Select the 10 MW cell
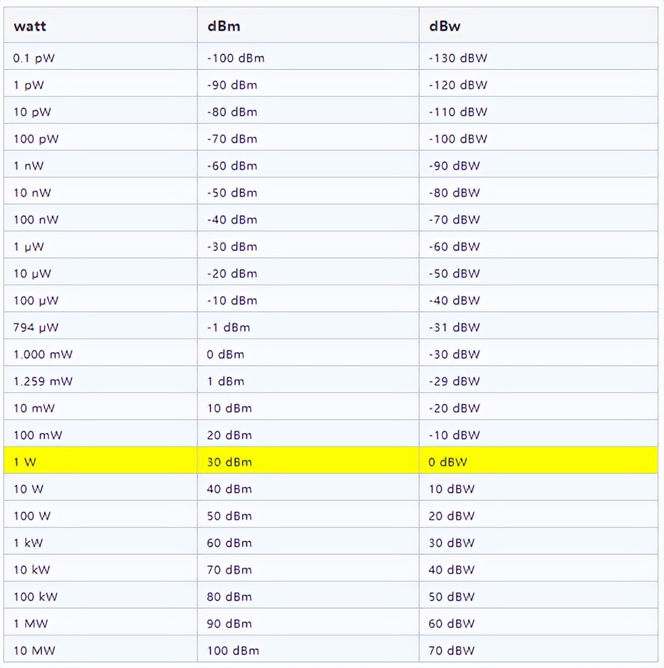The image size is (664, 668). coord(34,651)
